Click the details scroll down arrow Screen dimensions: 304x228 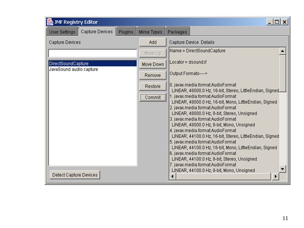point(282,169)
